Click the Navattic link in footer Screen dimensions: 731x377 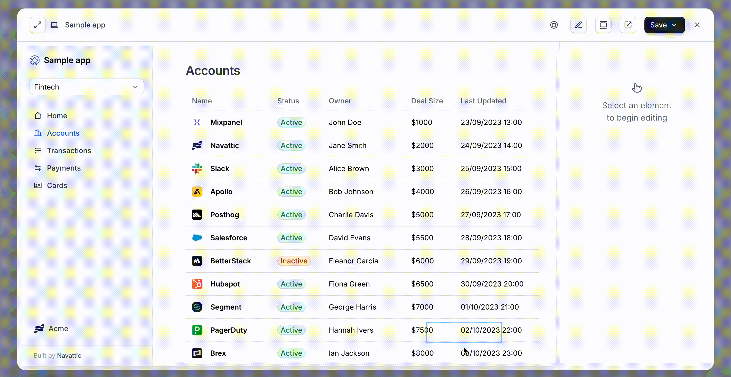[69, 355]
